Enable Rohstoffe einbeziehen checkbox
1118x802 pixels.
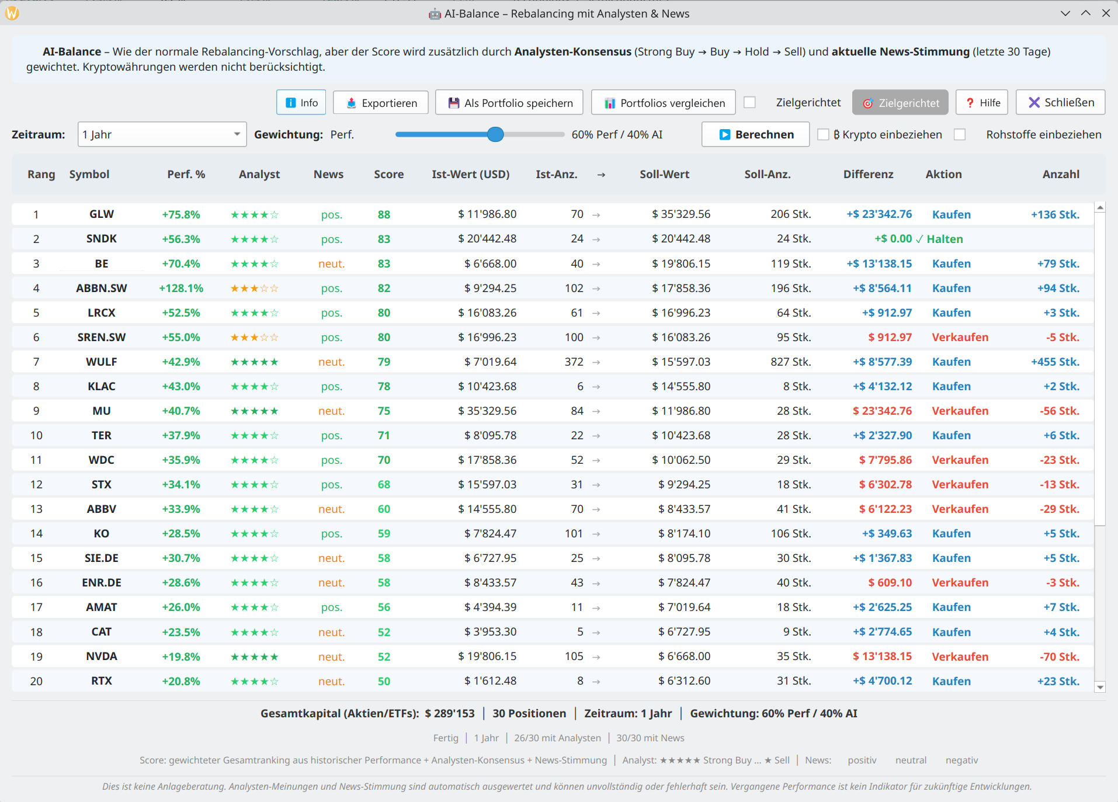point(960,134)
